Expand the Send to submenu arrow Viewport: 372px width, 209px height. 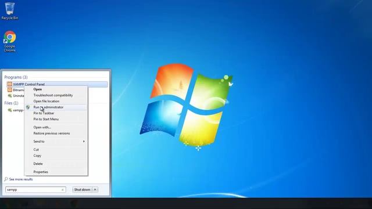coord(84,142)
